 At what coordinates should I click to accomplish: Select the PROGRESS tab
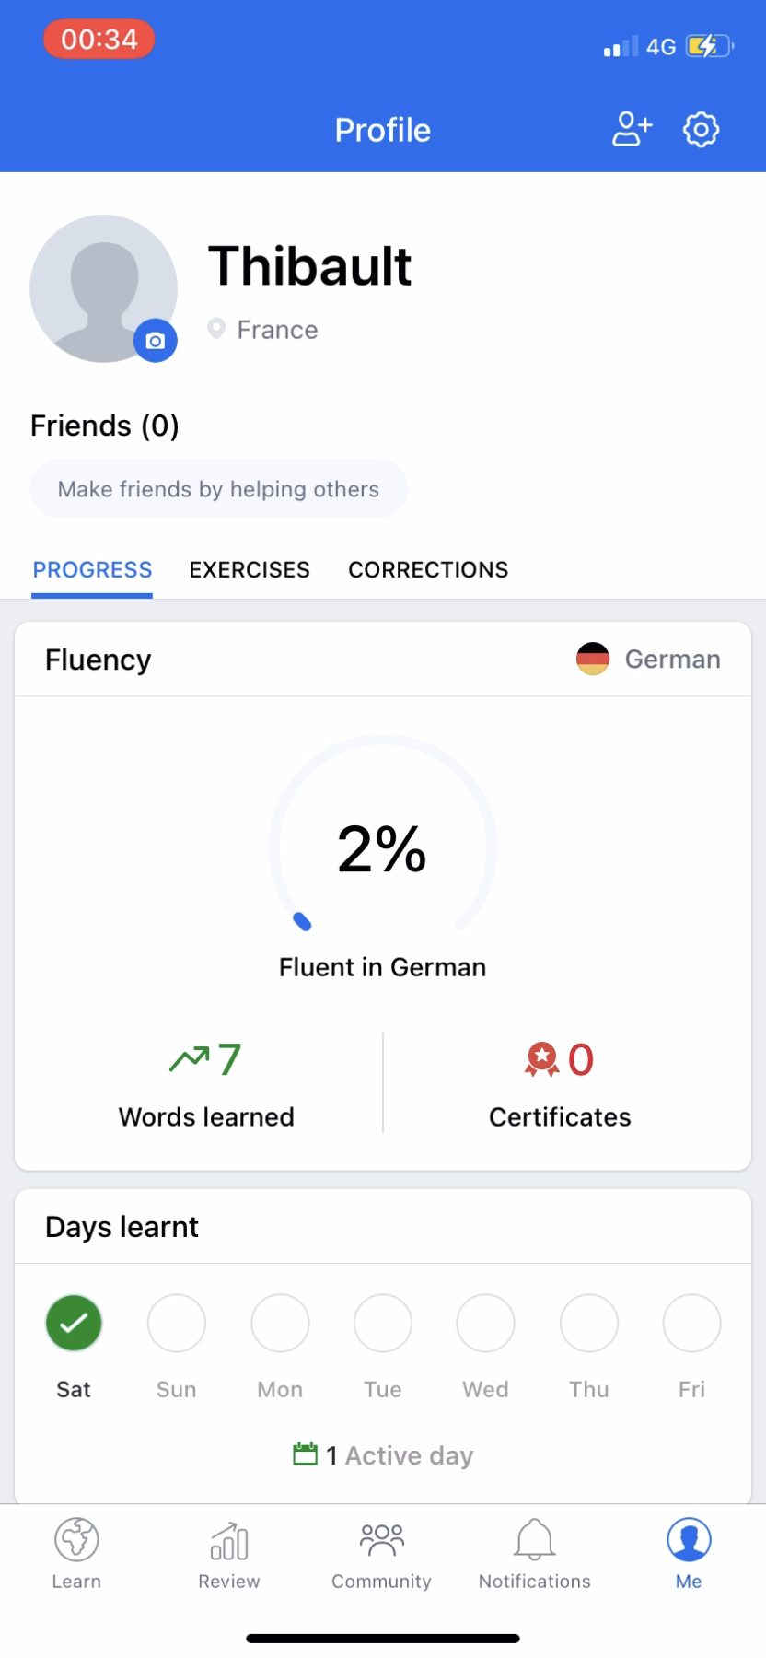click(92, 570)
